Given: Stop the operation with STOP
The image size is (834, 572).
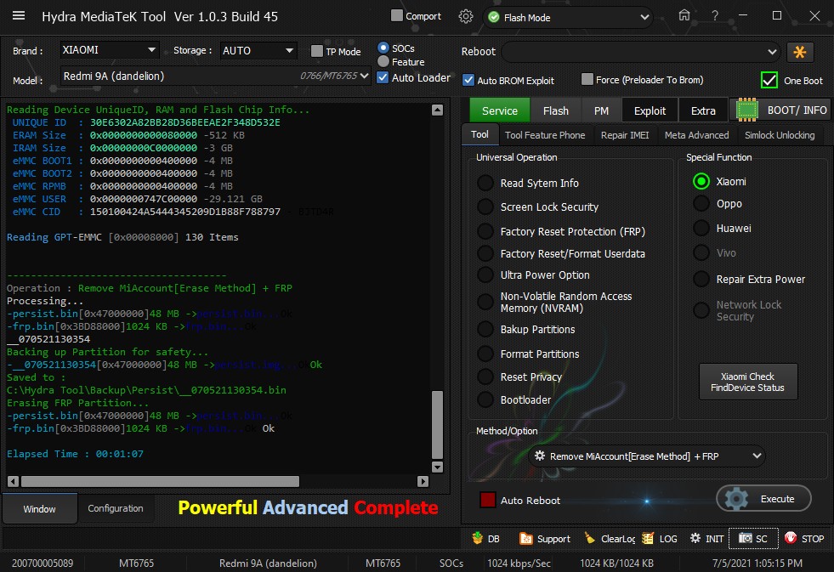Looking at the screenshot, I should 804,539.
